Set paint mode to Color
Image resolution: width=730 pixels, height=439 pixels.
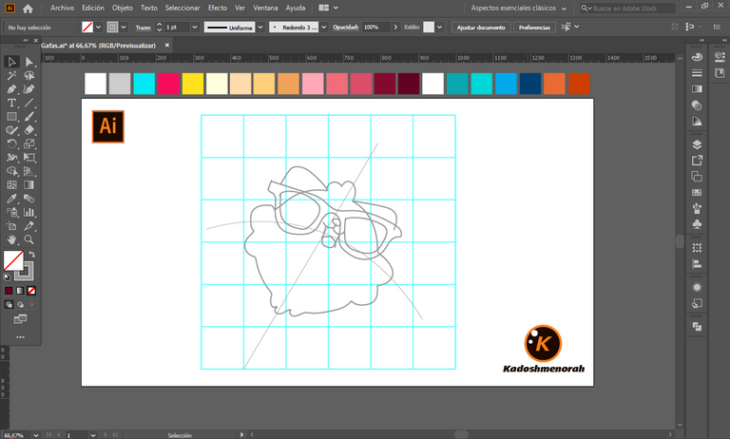point(9,291)
